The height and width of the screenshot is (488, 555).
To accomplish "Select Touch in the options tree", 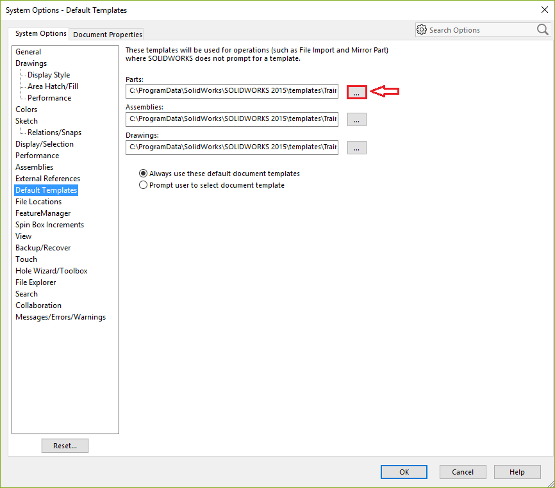I will tap(26, 259).
